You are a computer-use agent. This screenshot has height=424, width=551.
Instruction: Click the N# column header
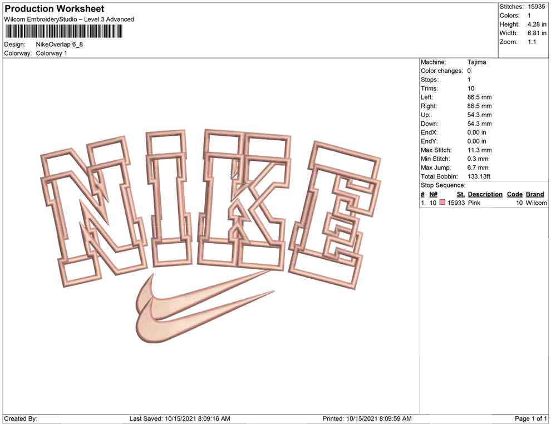(x=433, y=194)
